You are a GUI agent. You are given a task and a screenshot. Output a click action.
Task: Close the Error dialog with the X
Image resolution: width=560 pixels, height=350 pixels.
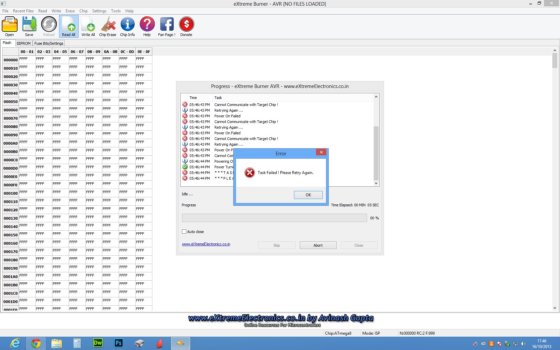pyautogui.click(x=321, y=152)
